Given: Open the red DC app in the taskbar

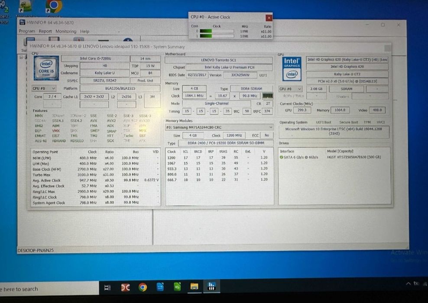Looking at the screenshot, I should [x=125, y=287].
